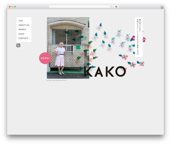Maximize the window with the green button

[15, 7]
